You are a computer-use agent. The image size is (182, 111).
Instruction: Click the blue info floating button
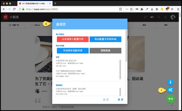pyautogui.click(x=170, y=82)
